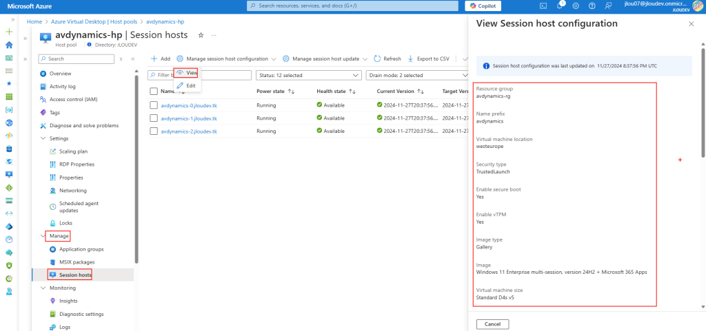Sort table by Power state column
The image size is (706, 331).
tap(275, 91)
